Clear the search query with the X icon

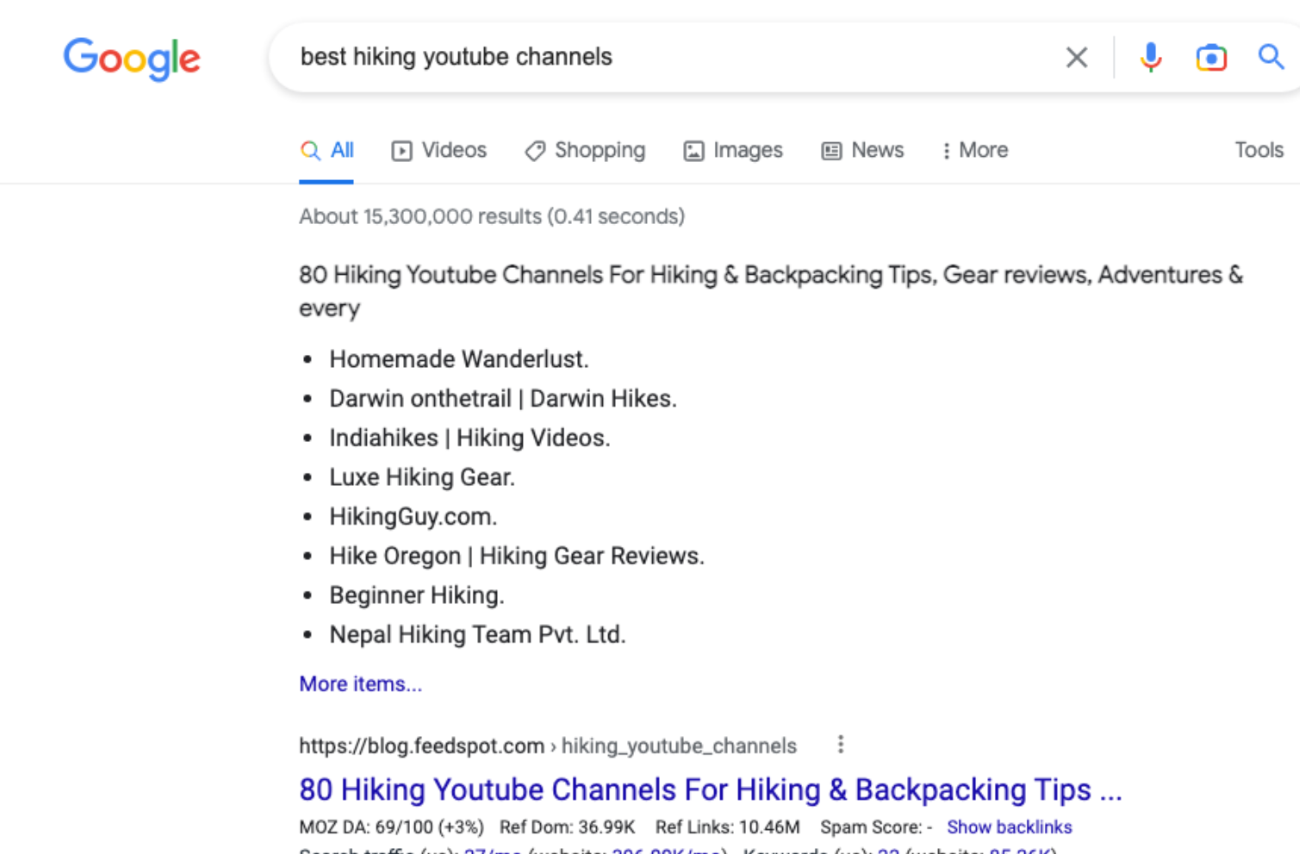[x=1076, y=58]
